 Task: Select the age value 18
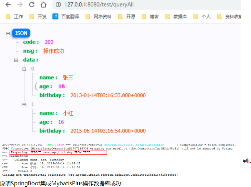(62, 86)
